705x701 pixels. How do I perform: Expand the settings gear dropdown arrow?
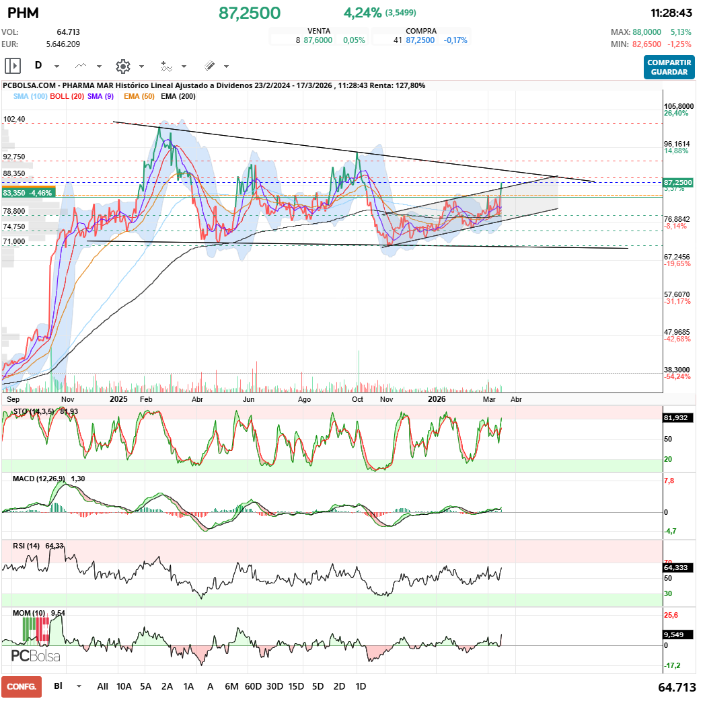coord(141,67)
